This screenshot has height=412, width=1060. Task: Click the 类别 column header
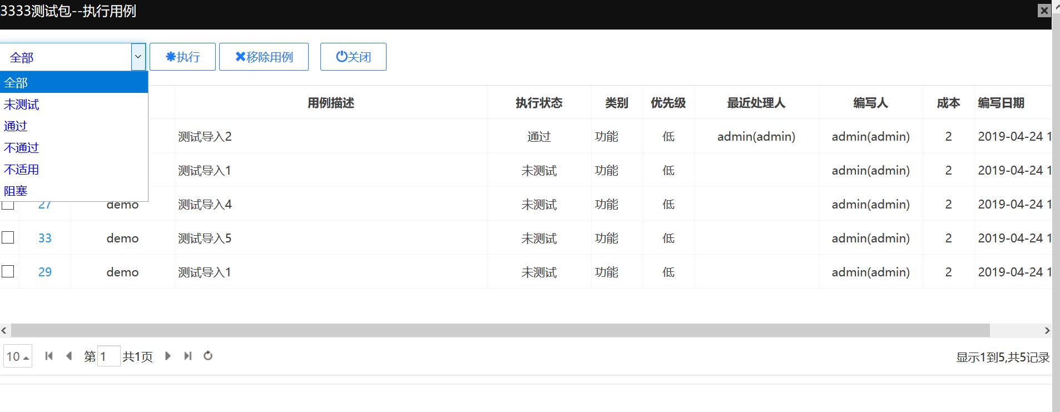coord(617,103)
